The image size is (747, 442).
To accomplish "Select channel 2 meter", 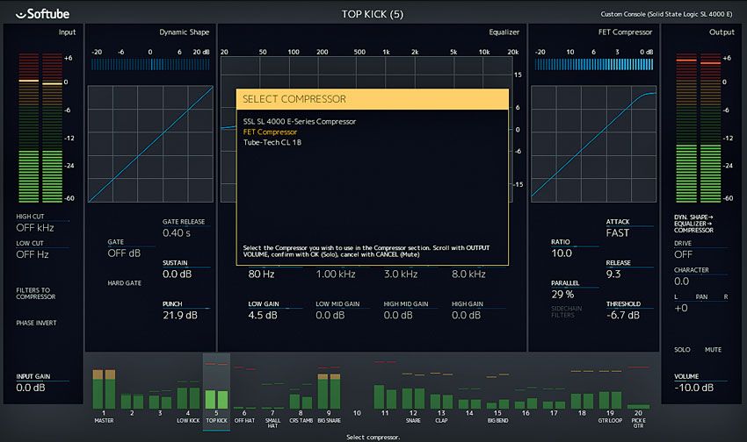I will tap(132, 401).
